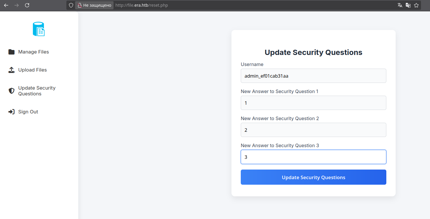
Task: Click the Upload Files tray icon
Action: click(x=11, y=70)
